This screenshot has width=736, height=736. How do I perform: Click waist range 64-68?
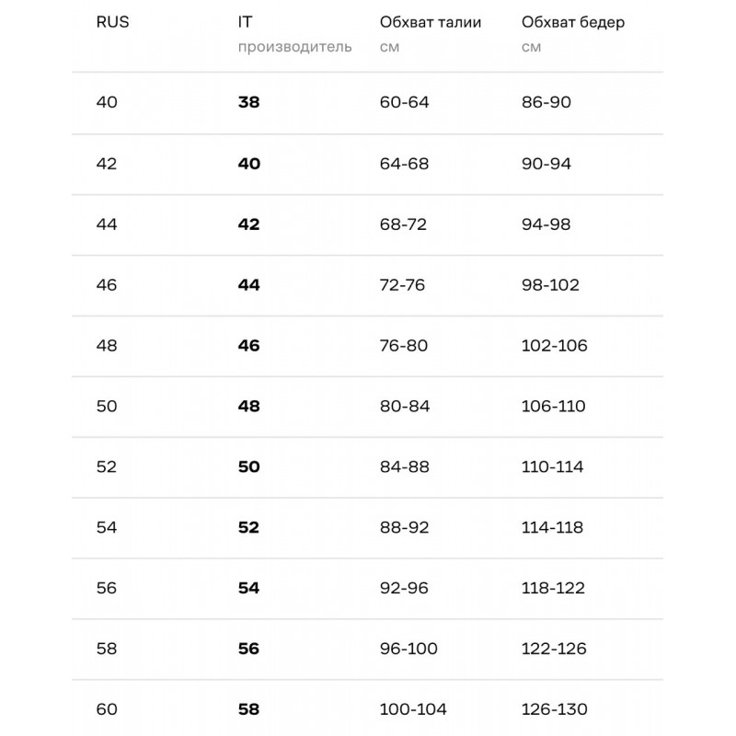click(404, 163)
